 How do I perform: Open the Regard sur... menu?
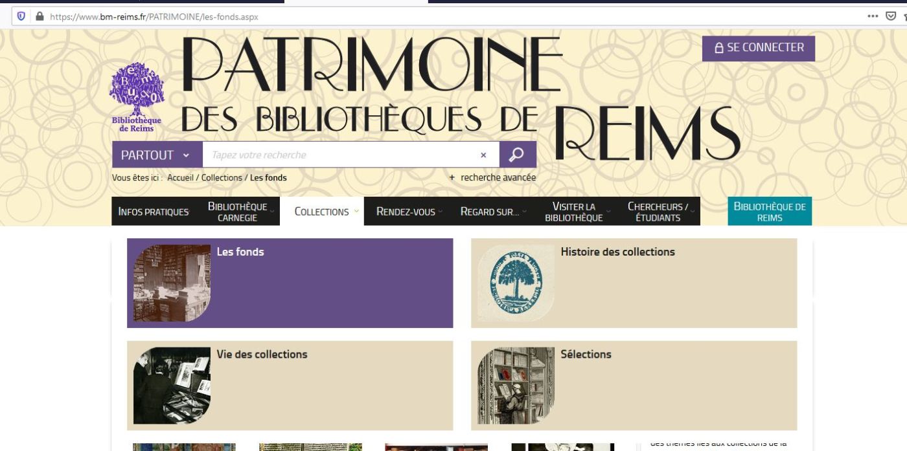pos(490,212)
